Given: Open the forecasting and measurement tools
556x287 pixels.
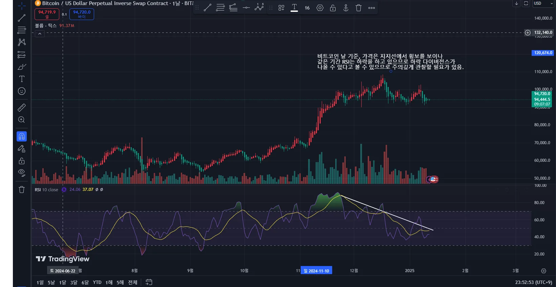Looking at the screenshot, I should (22, 54).
